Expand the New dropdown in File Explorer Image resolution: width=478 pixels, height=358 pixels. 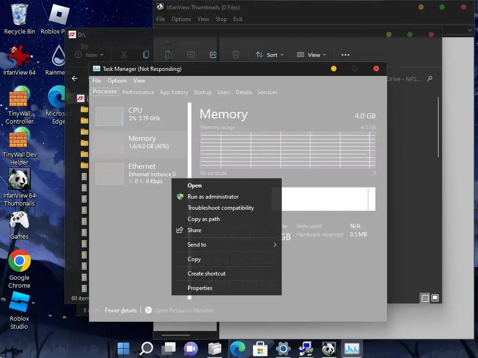(x=89, y=55)
